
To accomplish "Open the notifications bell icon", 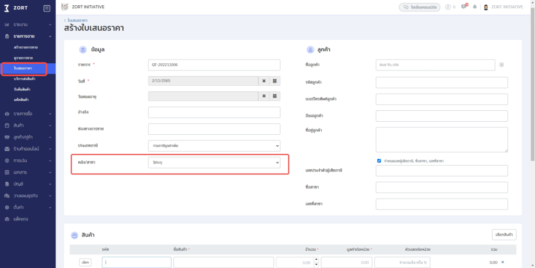I will (x=474, y=7).
